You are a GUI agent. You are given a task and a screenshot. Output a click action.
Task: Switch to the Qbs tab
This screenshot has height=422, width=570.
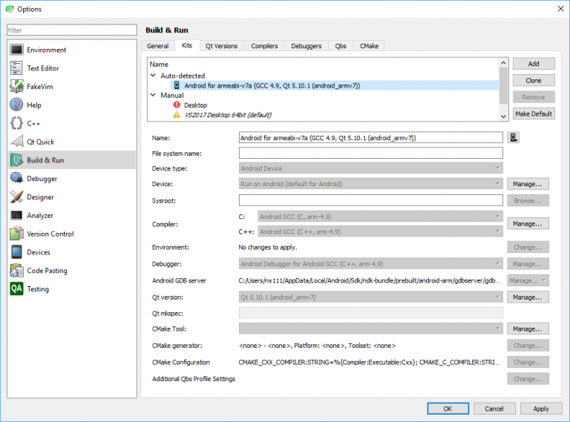[x=341, y=46]
